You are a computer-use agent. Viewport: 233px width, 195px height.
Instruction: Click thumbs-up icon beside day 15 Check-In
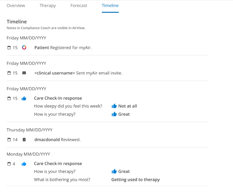[x=24, y=98]
